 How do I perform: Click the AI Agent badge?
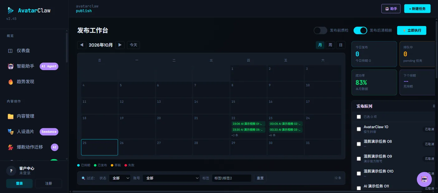point(49,66)
